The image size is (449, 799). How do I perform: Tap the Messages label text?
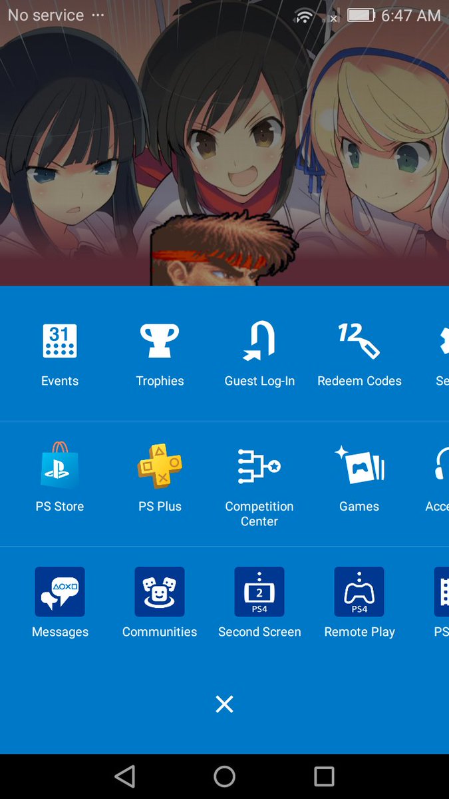pos(60,632)
